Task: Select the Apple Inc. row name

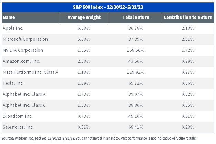Action: coord(13,28)
